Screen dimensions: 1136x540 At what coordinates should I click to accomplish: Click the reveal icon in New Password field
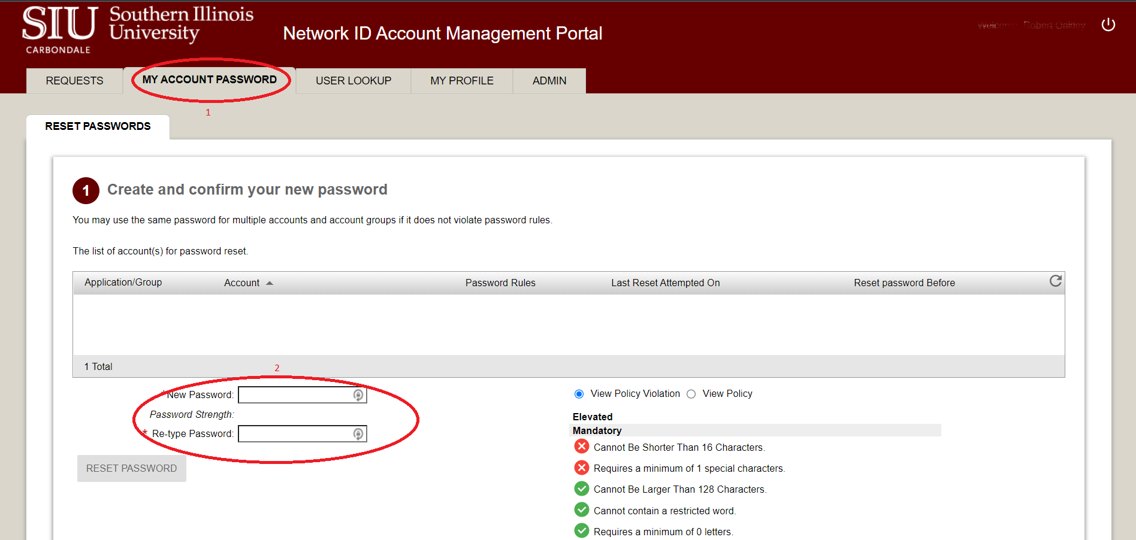358,395
